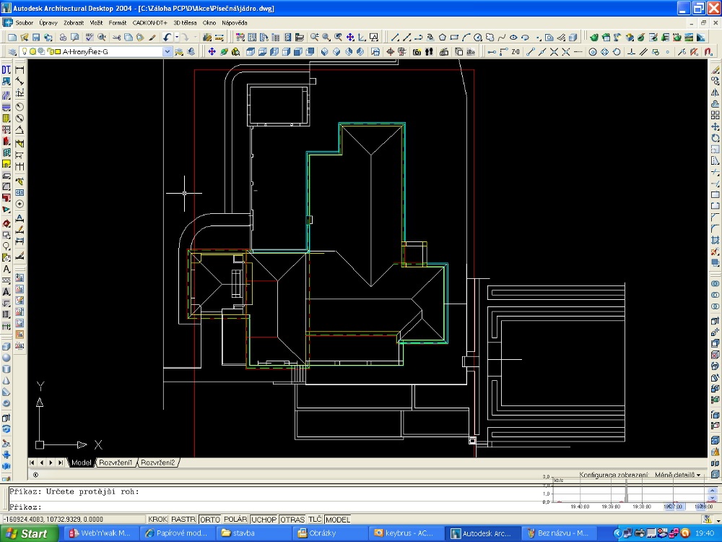Toggle UCHOP object snap setting
This screenshot has width=722, height=542.
click(264, 520)
